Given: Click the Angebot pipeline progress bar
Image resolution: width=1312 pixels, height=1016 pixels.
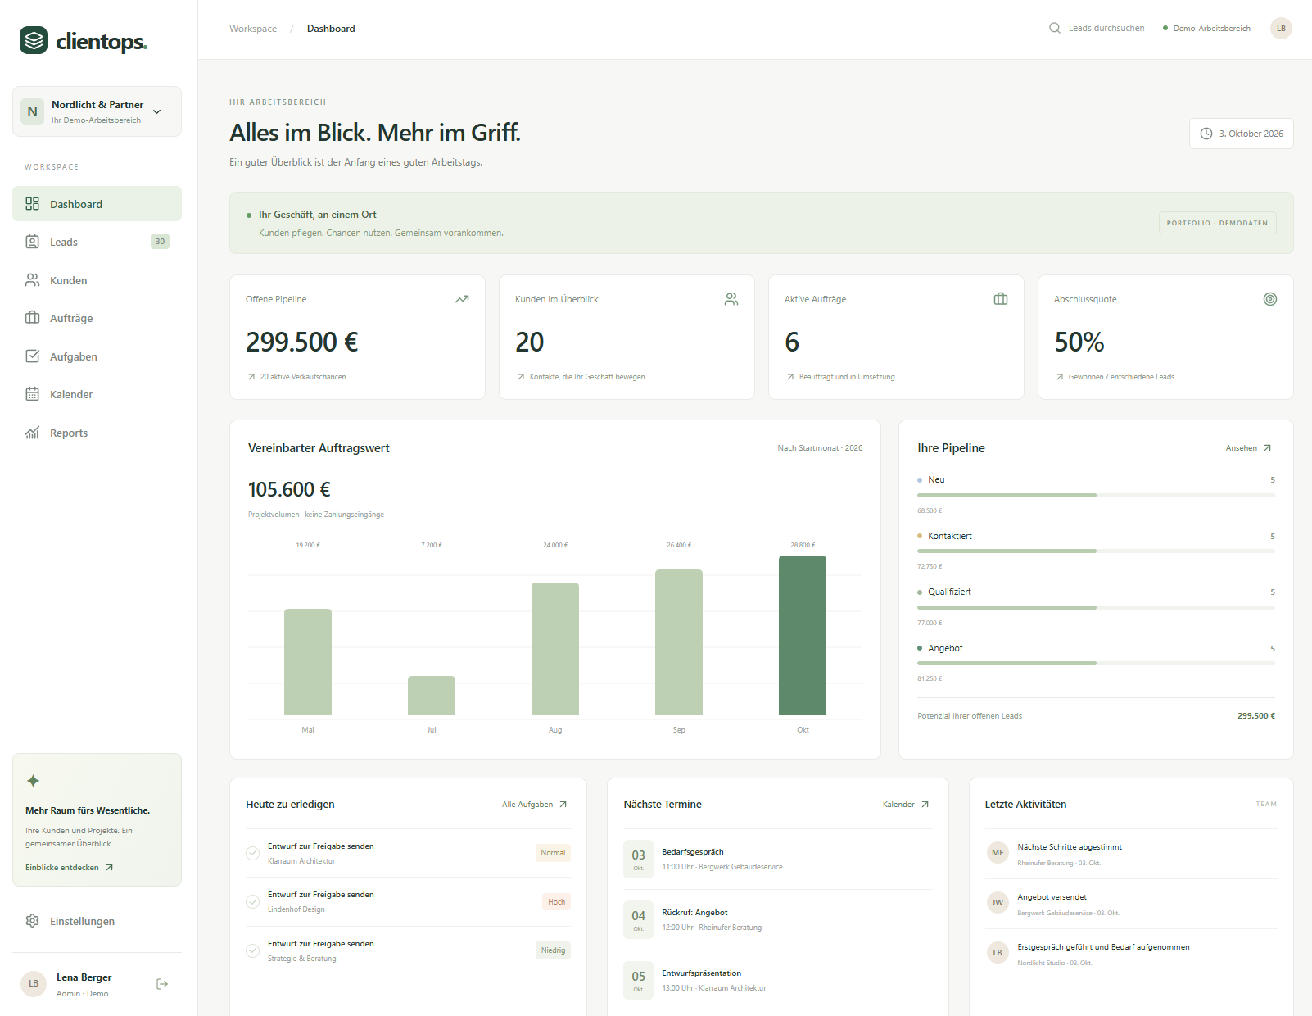Looking at the screenshot, I should coord(1096,664).
